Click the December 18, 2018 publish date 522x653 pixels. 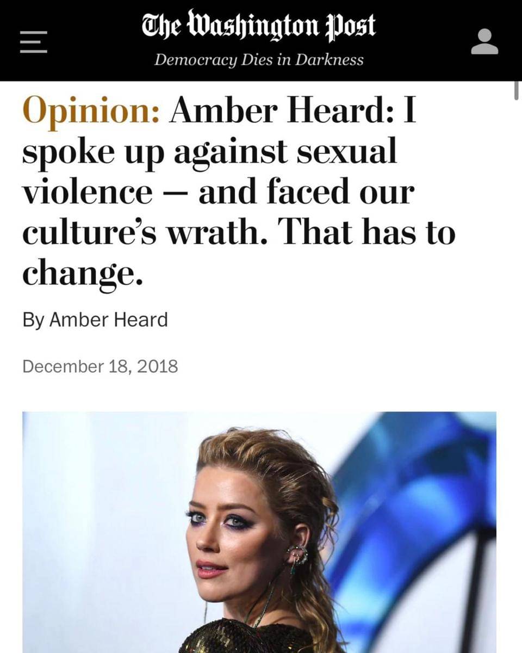click(x=100, y=366)
